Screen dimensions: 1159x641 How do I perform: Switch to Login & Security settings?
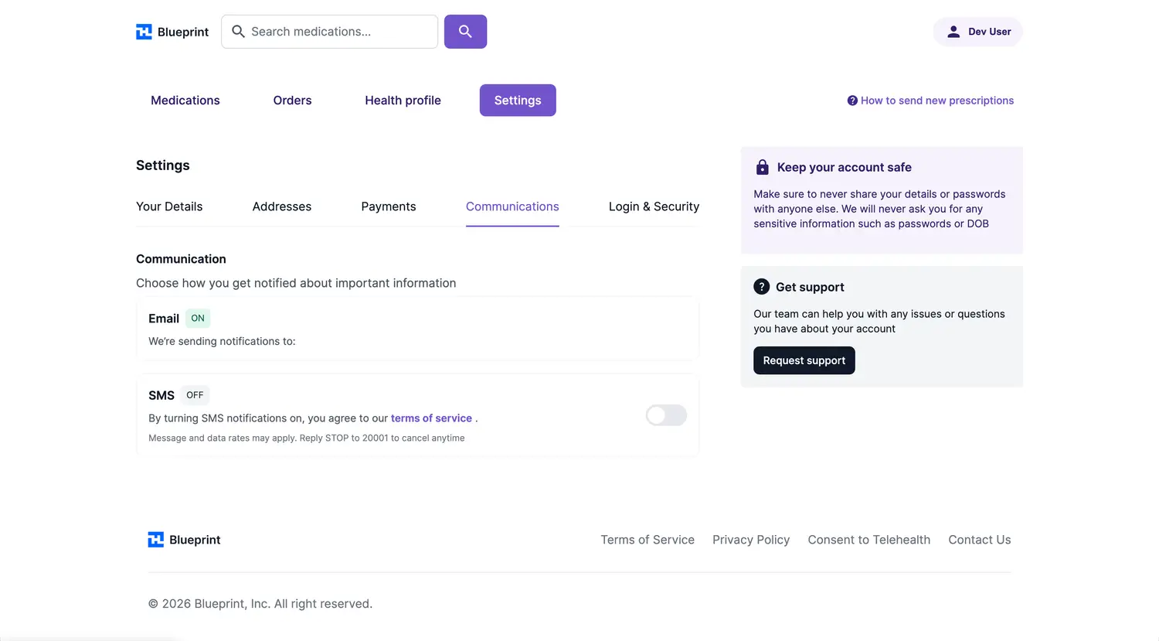click(x=654, y=206)
